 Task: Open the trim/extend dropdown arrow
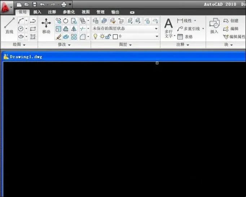point(88,29)
